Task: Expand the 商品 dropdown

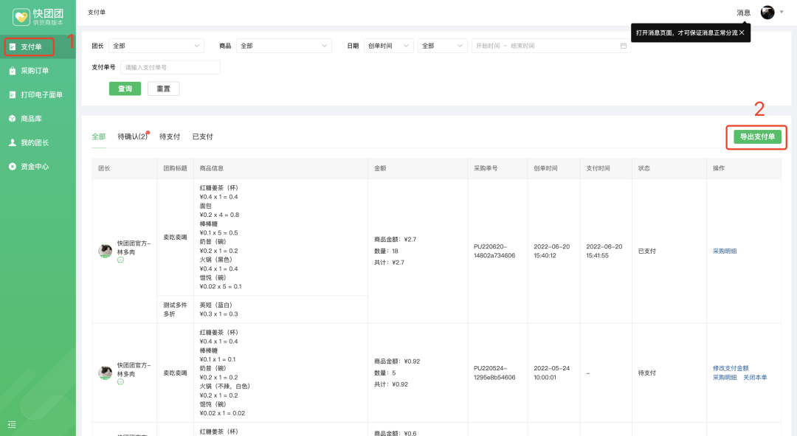Action: pos(284,46)
